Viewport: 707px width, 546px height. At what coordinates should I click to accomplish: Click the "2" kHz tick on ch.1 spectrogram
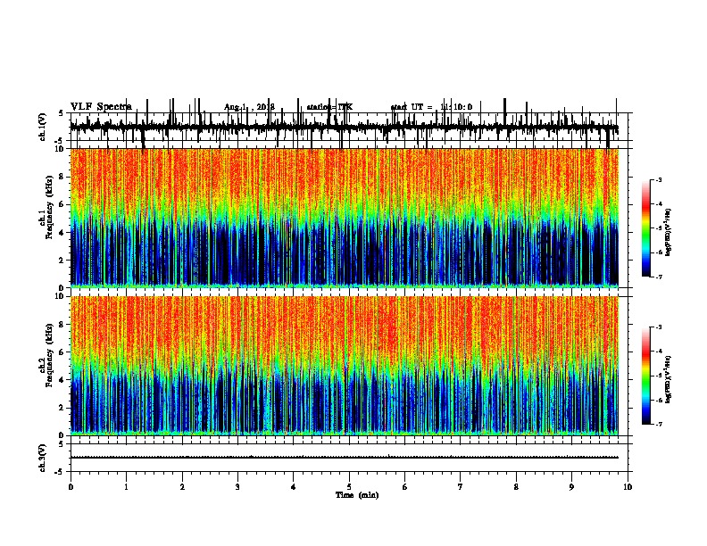click(x=62, y=261)
